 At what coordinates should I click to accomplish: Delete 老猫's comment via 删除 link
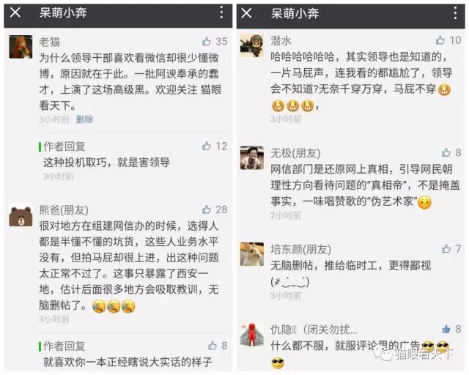click(x=85, y=119)
